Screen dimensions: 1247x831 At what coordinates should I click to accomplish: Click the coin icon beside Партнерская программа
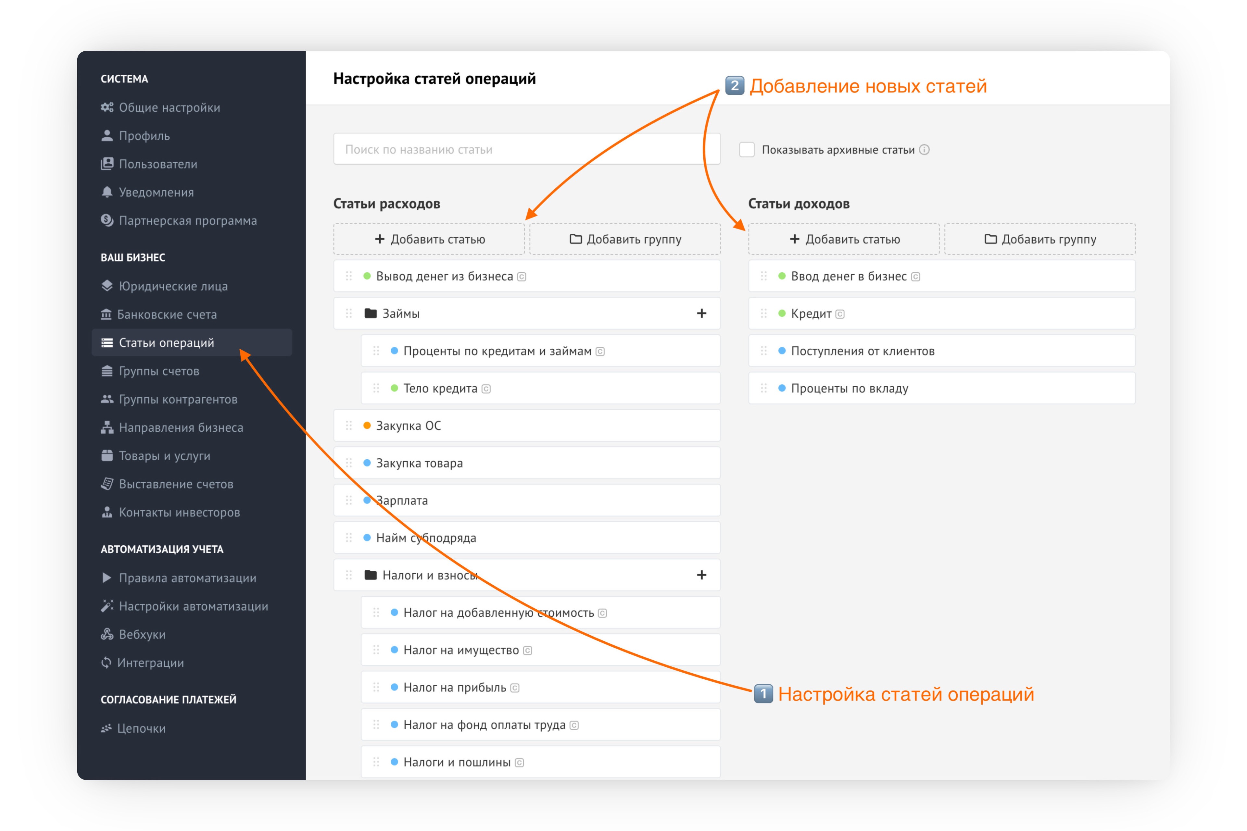pyautogui.click(x=107, y=220)
